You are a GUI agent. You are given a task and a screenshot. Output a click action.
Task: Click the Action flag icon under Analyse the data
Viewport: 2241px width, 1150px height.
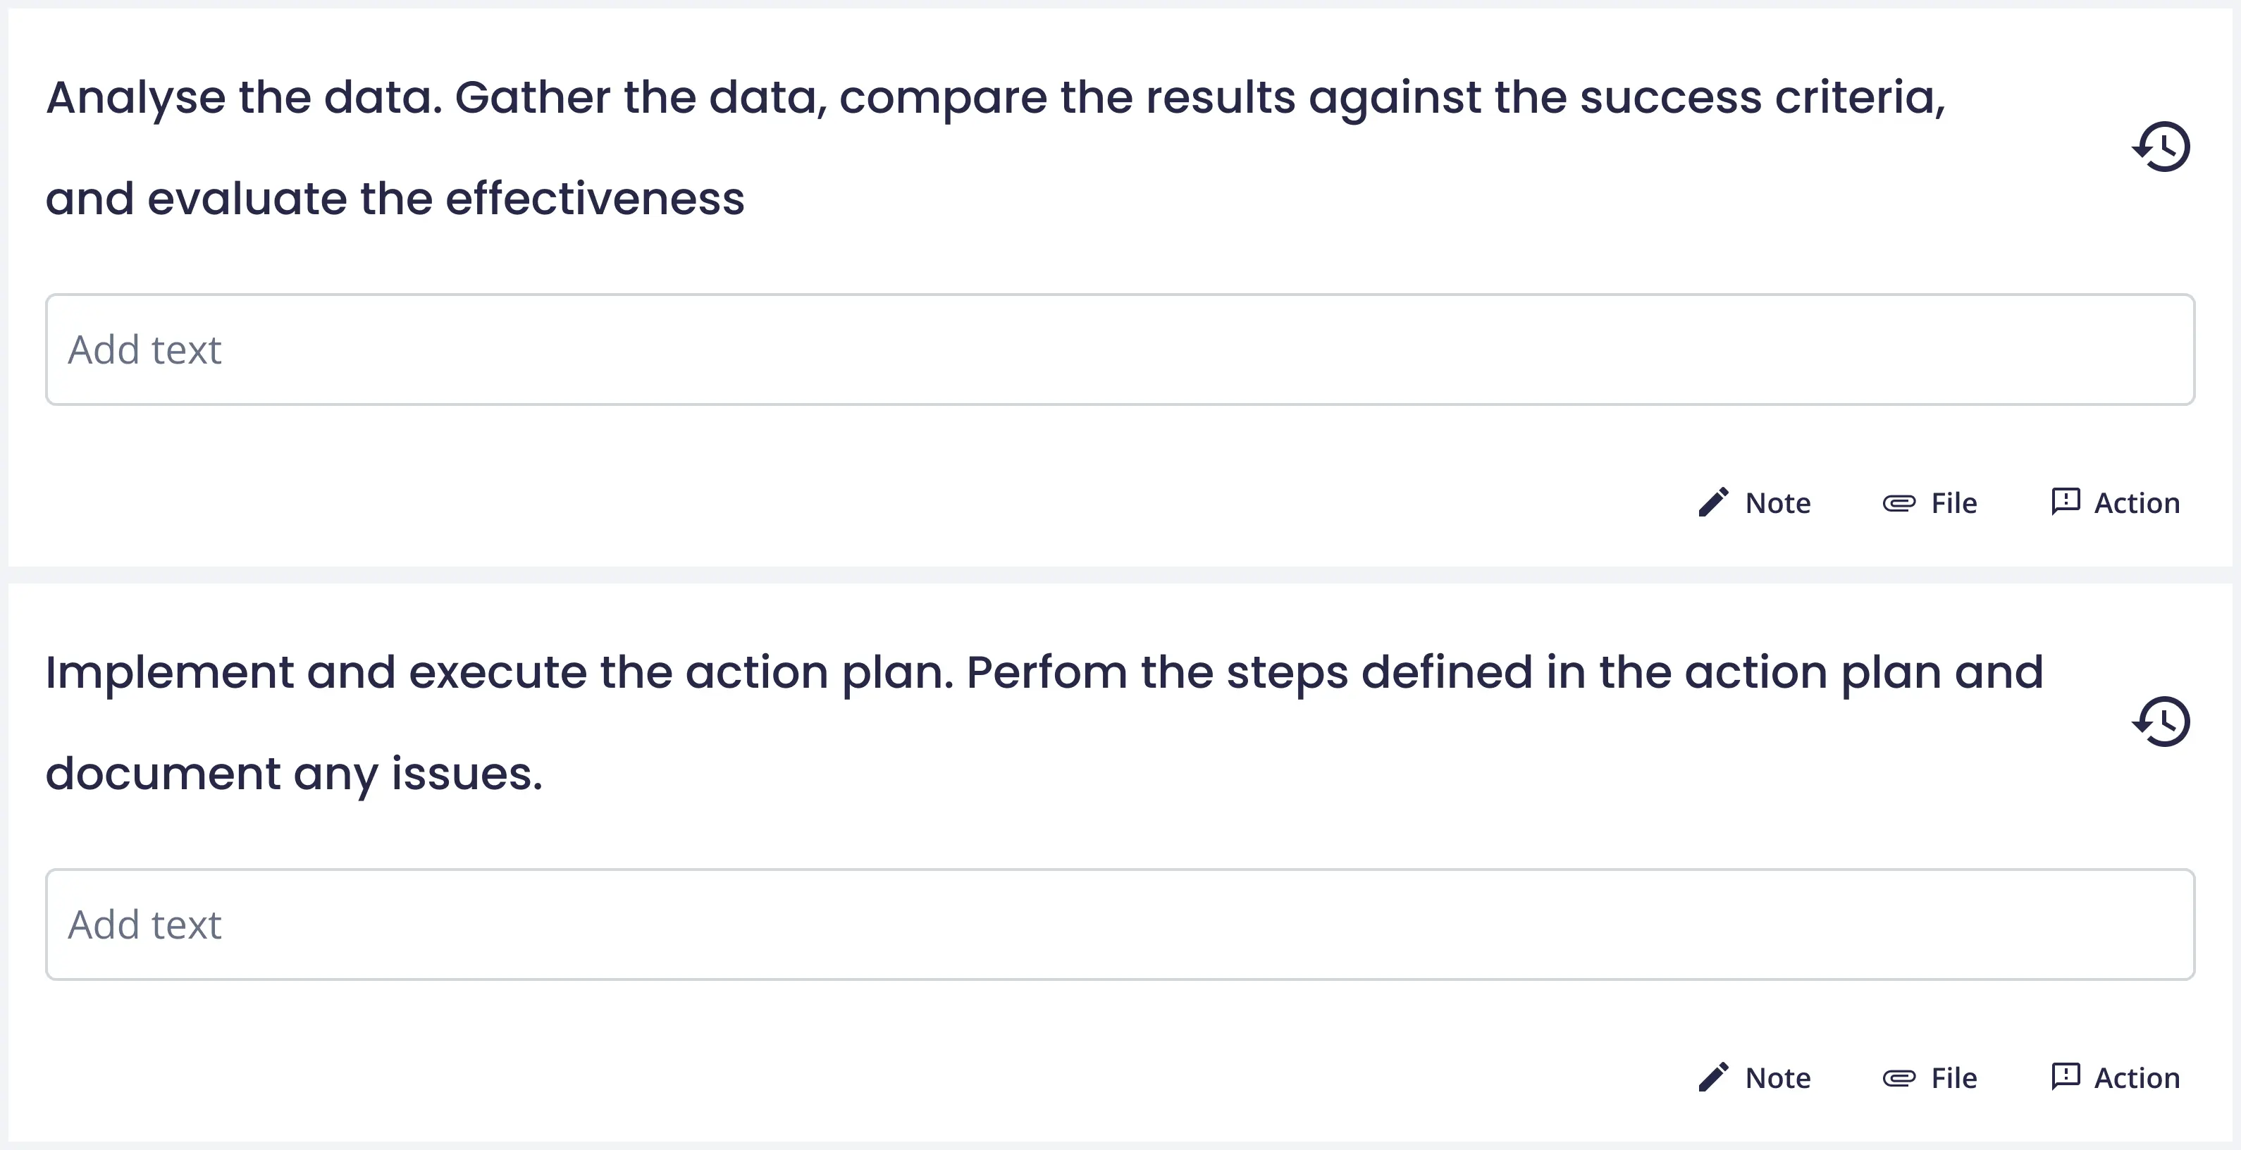pos(2066,502)
